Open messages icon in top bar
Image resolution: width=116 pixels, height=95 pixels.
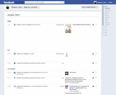pos(19,3)
